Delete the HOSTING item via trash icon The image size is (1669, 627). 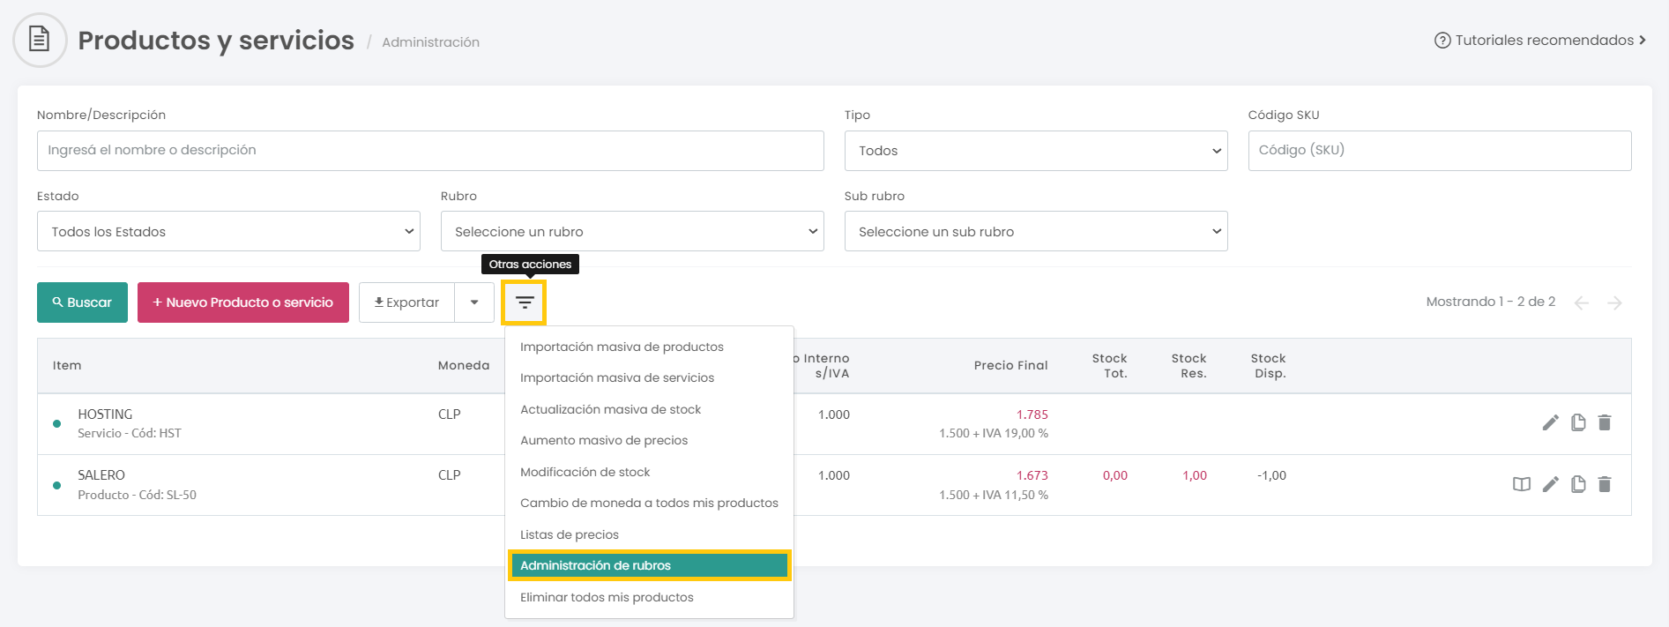click(1605, 423)
